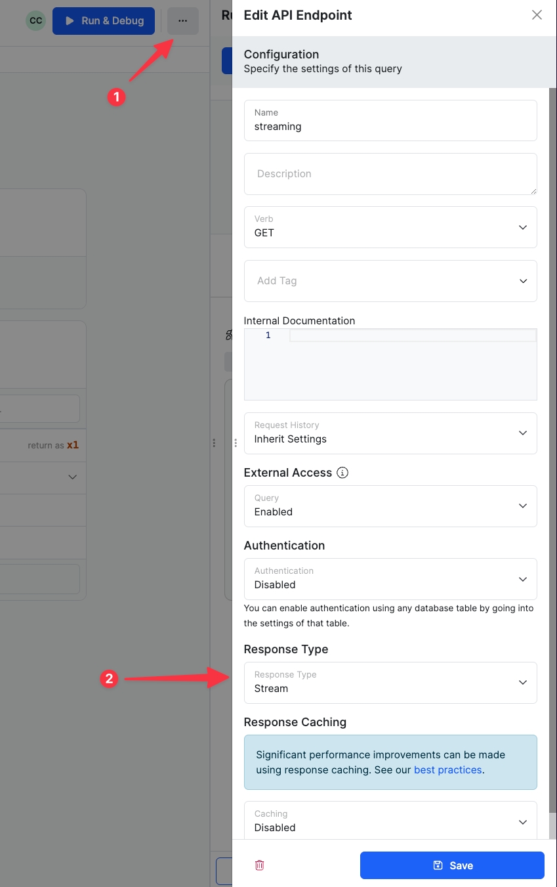Open the Response Type dropdown set to Stream
Image resolution: width=557 pixels, height=887 pixels.
pos(390,683)
